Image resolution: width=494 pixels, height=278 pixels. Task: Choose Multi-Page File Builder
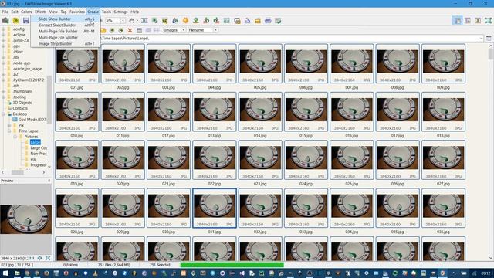(x=66, y=31)
